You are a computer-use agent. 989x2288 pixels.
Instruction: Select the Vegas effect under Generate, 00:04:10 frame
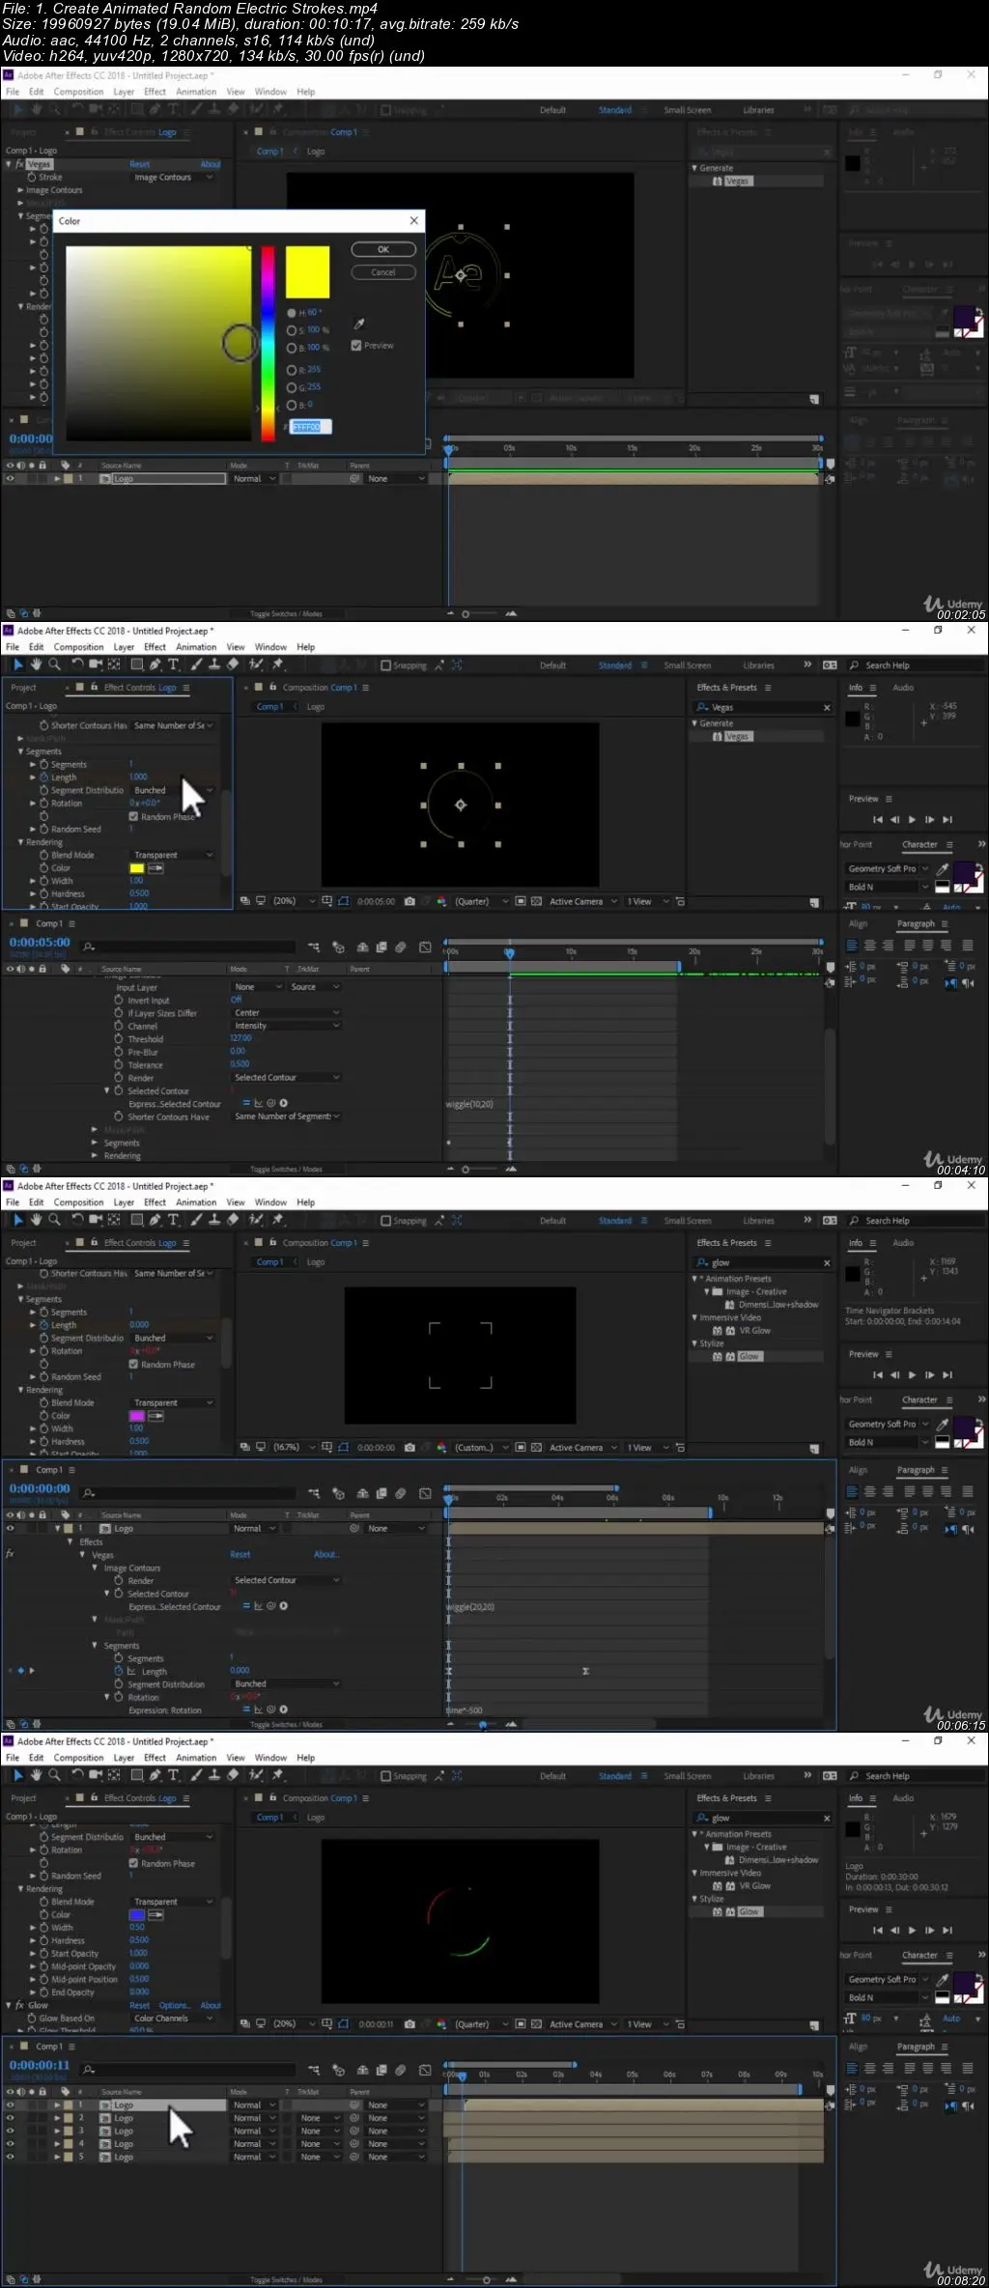coord(737,736)
